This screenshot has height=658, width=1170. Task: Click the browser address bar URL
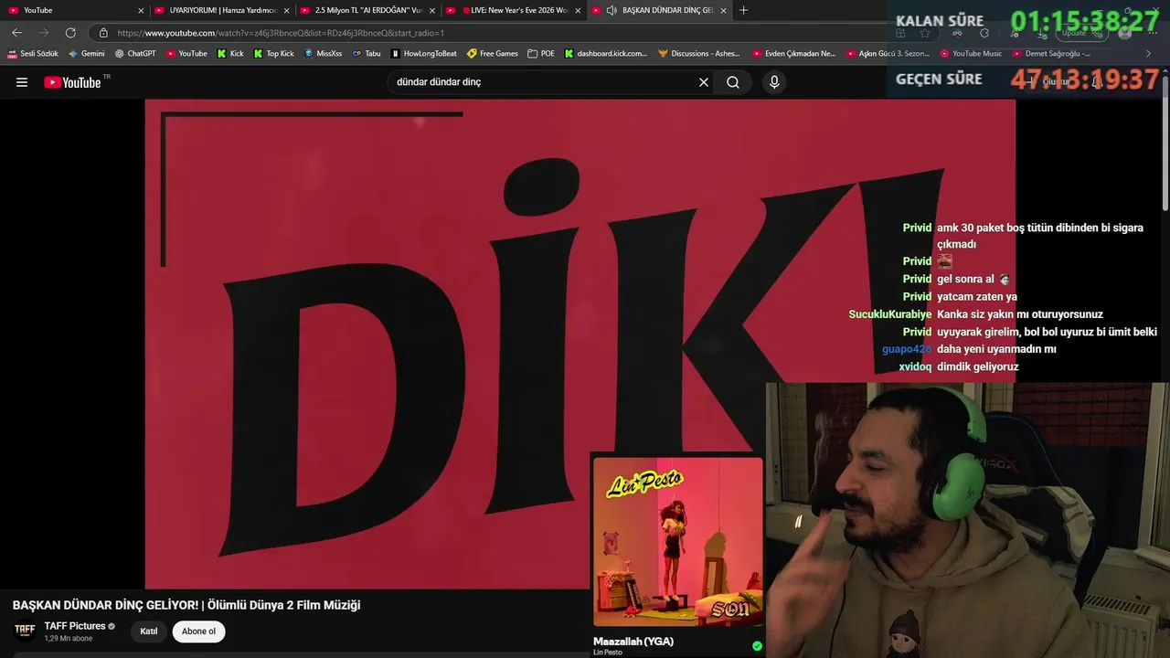[281, 33]
